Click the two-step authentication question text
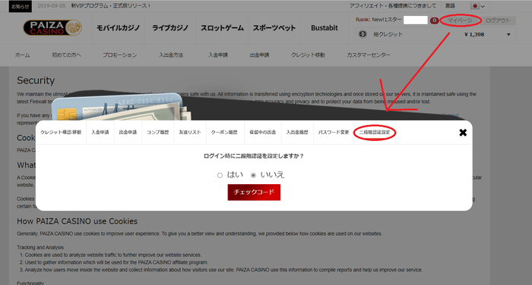 pos(254,156)
